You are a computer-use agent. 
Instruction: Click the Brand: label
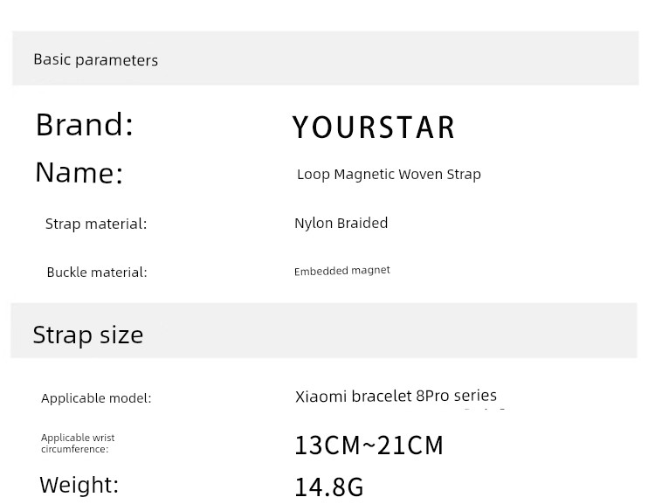(x=85, y=125)
